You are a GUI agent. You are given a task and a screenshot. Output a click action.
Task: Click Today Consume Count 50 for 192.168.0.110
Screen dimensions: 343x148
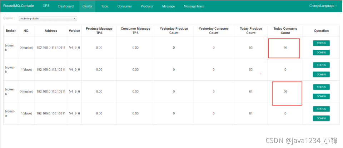click(285, 92)
